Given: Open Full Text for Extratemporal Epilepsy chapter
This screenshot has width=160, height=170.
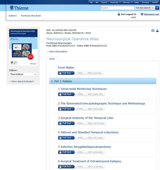Looking at the screenshot, I should (66, 167).
